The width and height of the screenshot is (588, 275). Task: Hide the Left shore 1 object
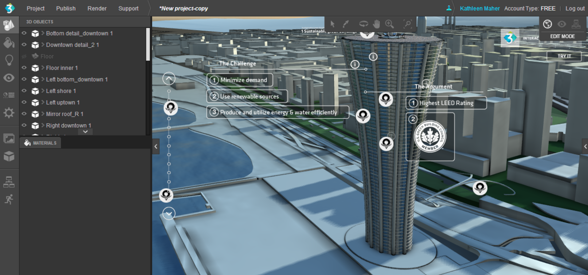click(x=24, y=91)
